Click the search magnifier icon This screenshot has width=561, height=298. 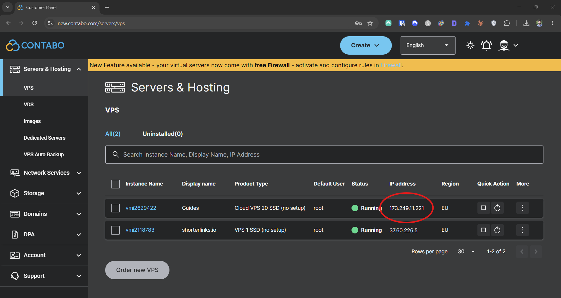coord(116,155)
